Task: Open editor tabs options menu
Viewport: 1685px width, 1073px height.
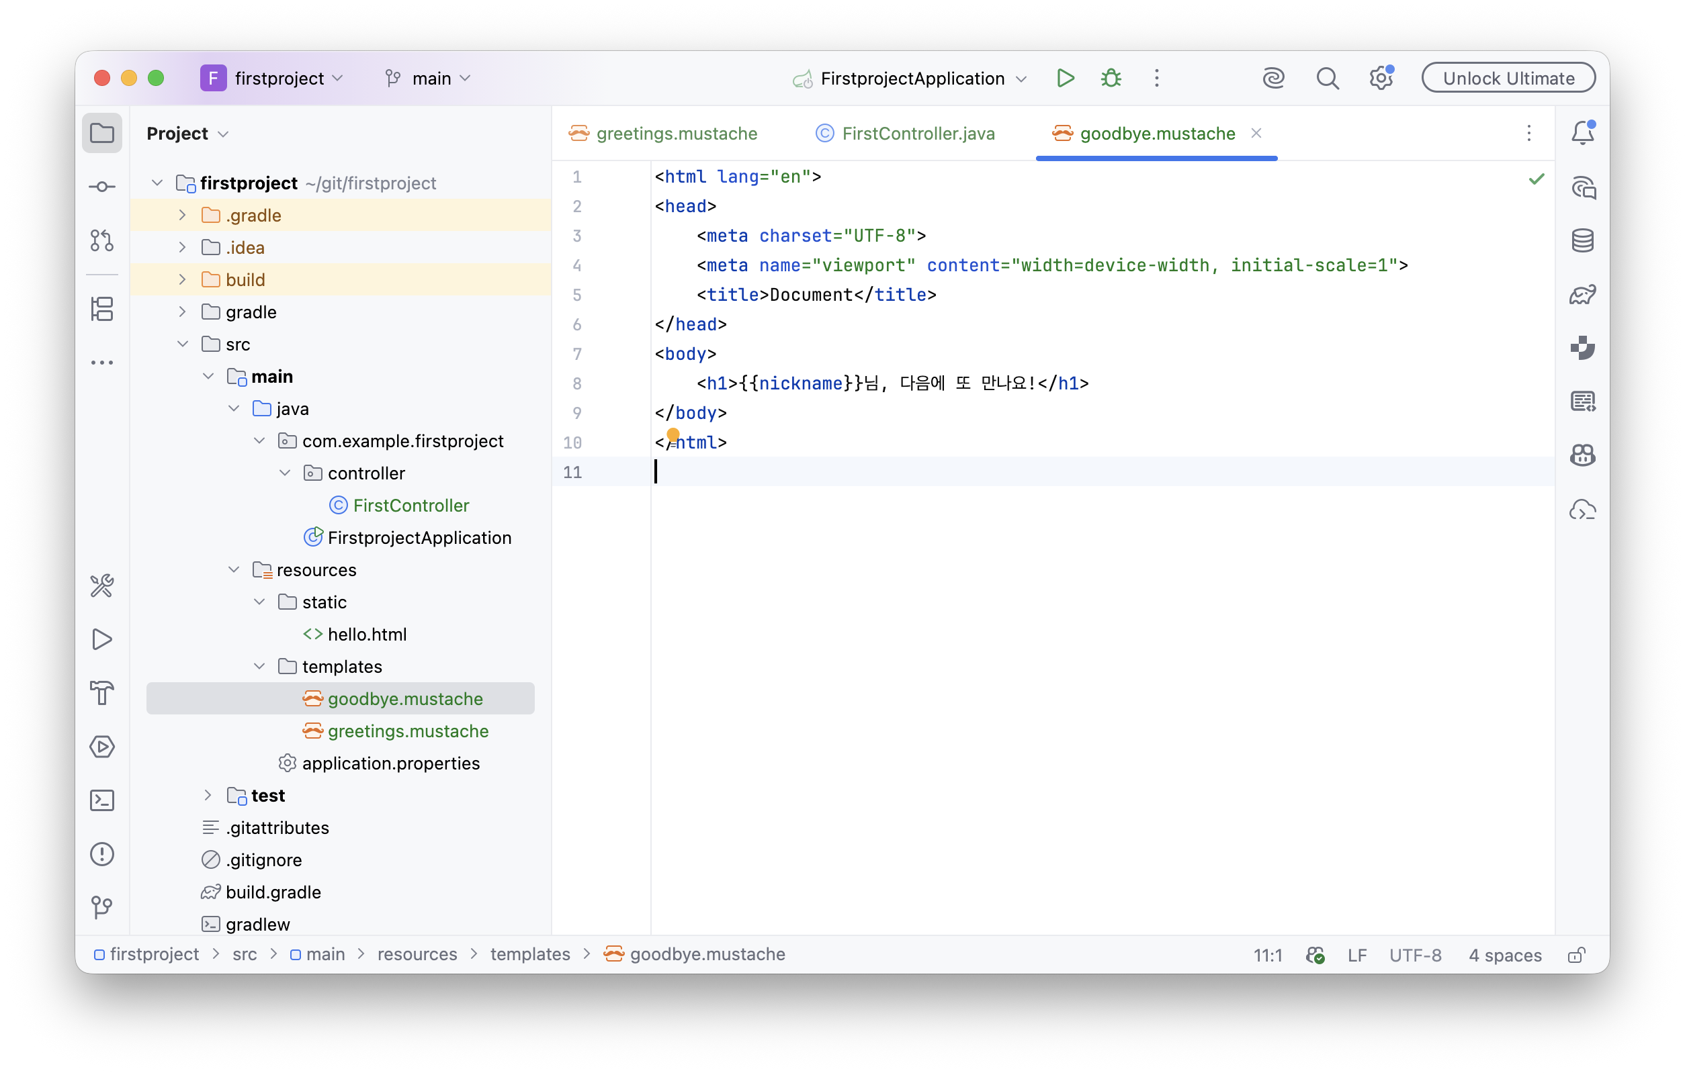Action: coord(1529,133)
